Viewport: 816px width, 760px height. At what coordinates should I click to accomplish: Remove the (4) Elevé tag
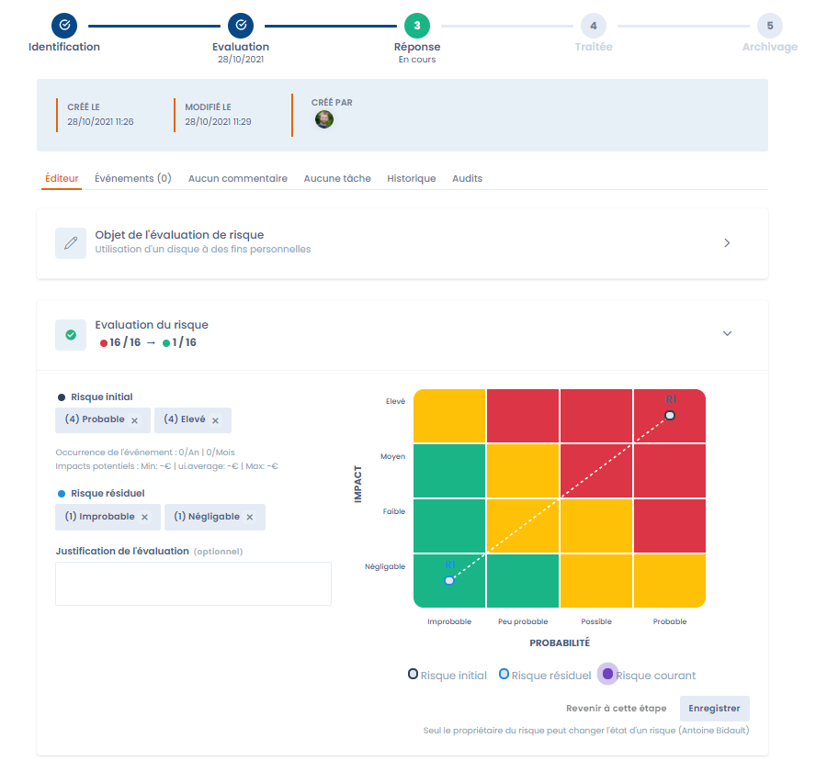pyautogui.click(x=215, y=420)
